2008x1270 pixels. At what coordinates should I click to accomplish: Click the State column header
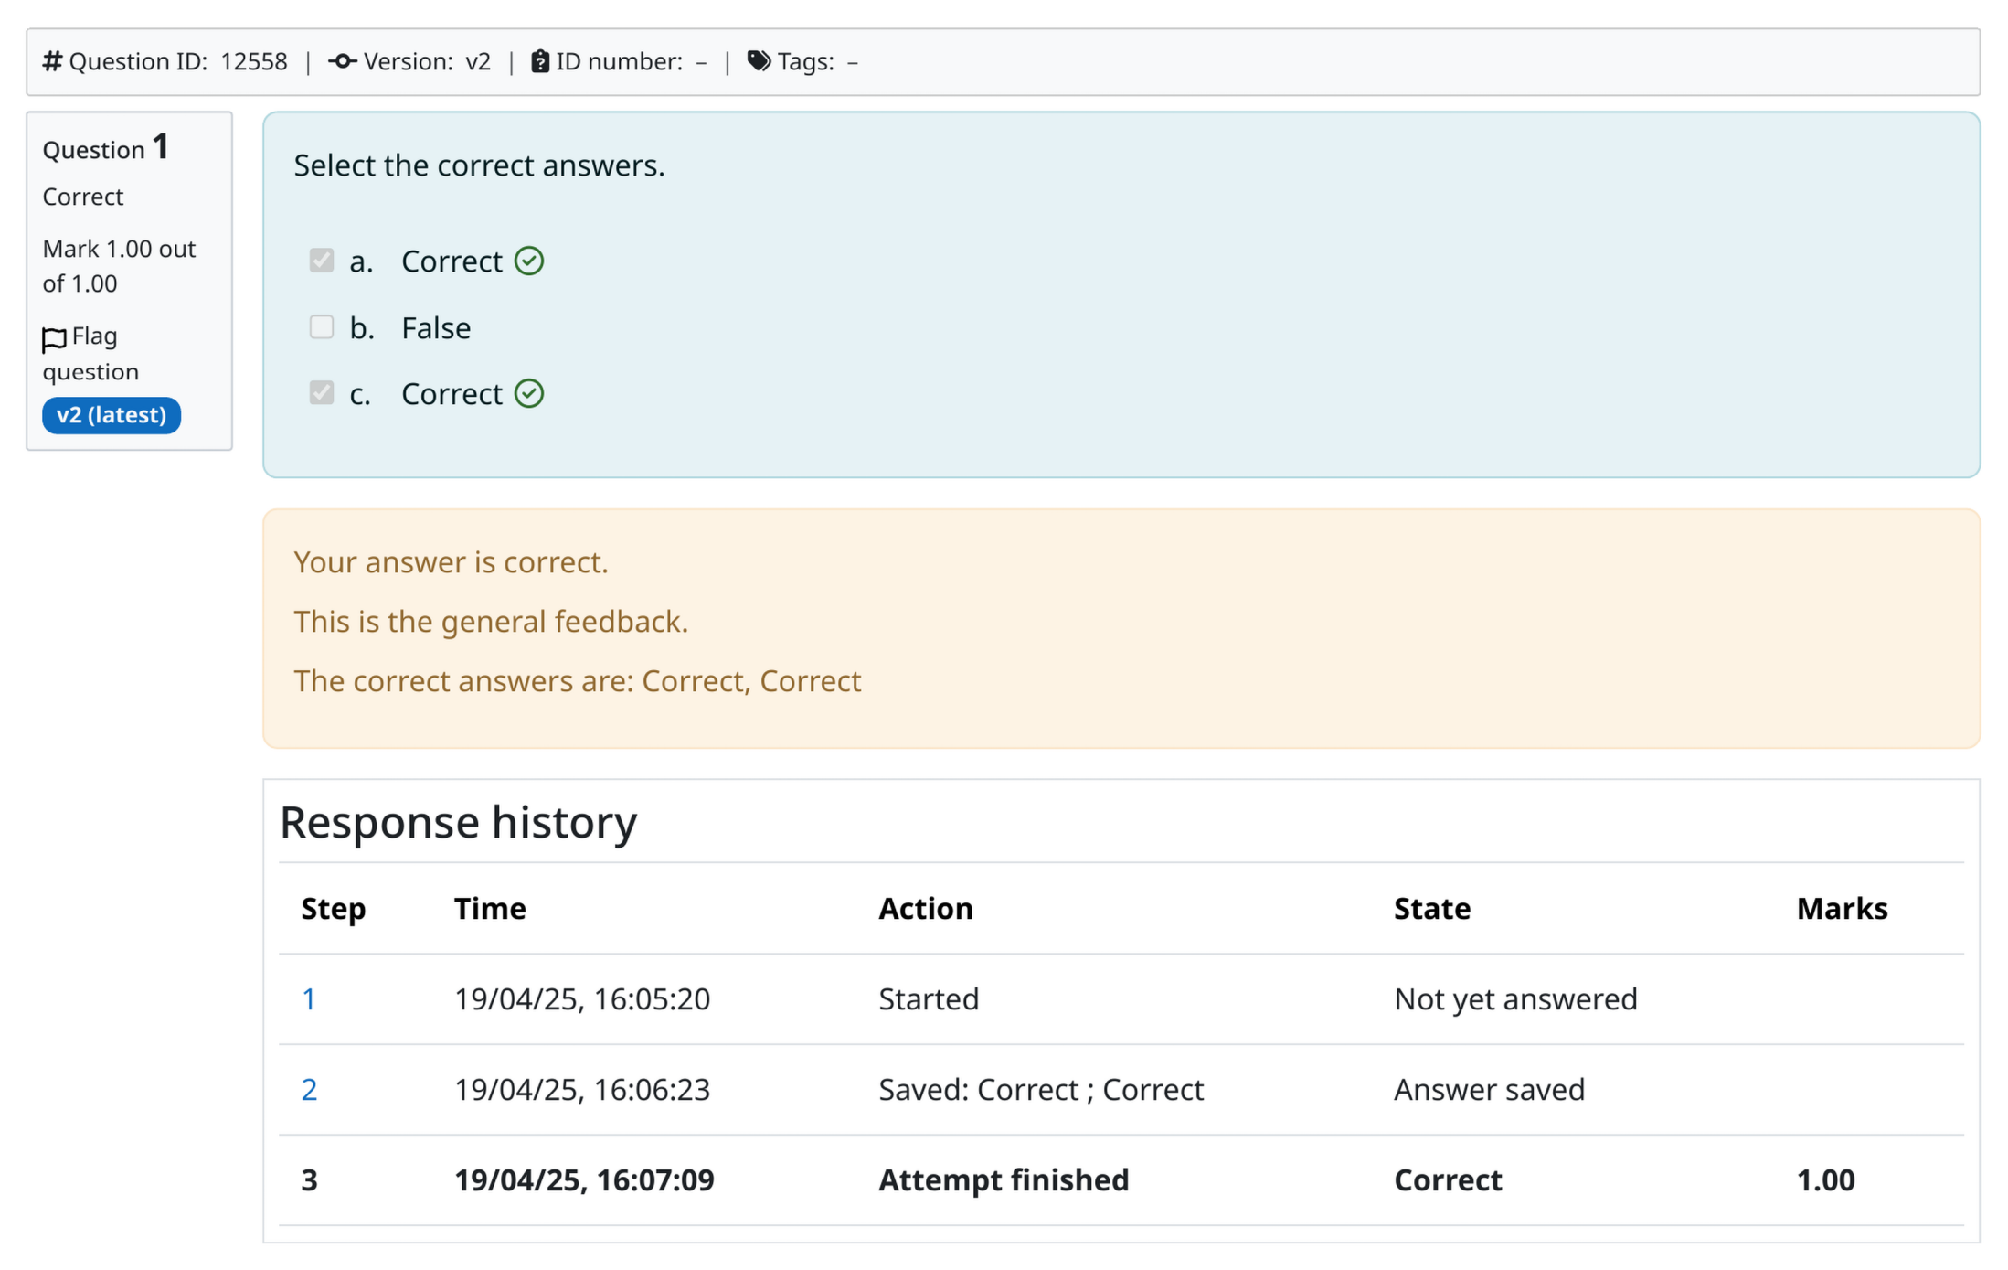[x=1432, y=909]
